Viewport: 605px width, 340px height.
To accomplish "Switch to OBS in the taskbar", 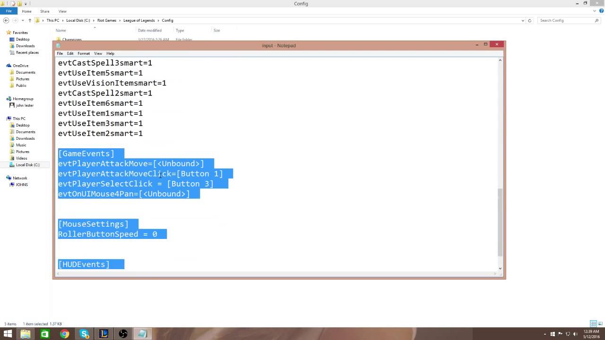I will [x=123, y=334].
